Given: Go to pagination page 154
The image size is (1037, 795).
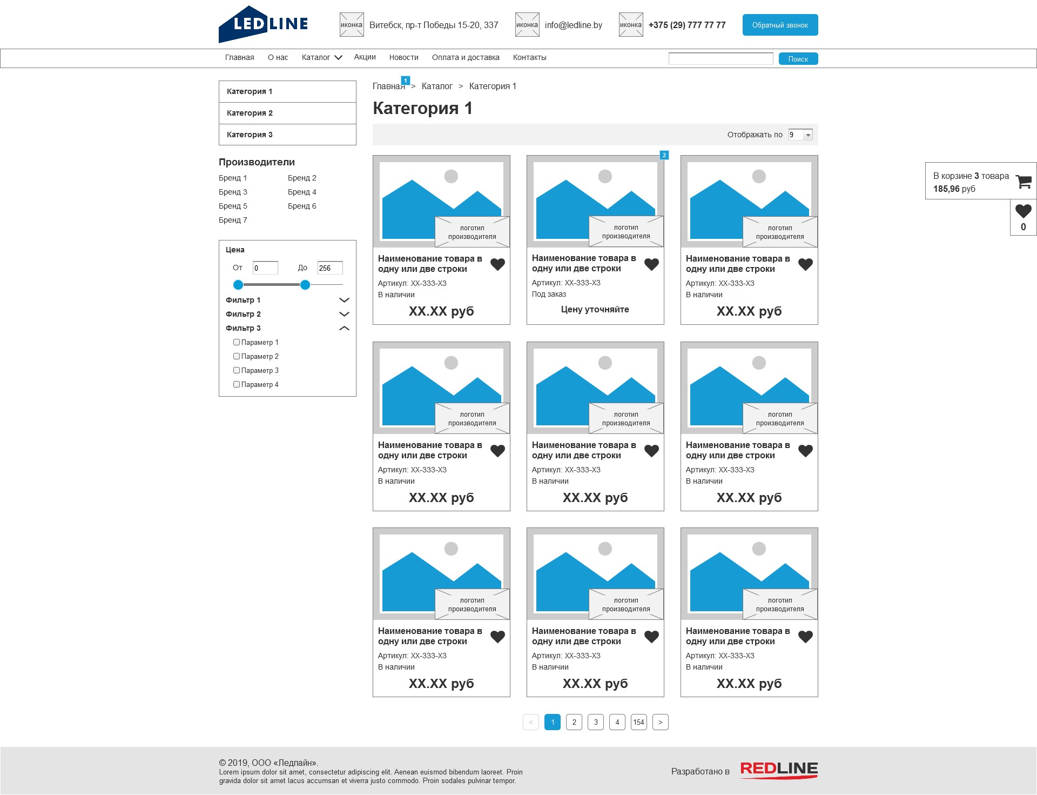Looking at the screenshot, I should [638, 722].
